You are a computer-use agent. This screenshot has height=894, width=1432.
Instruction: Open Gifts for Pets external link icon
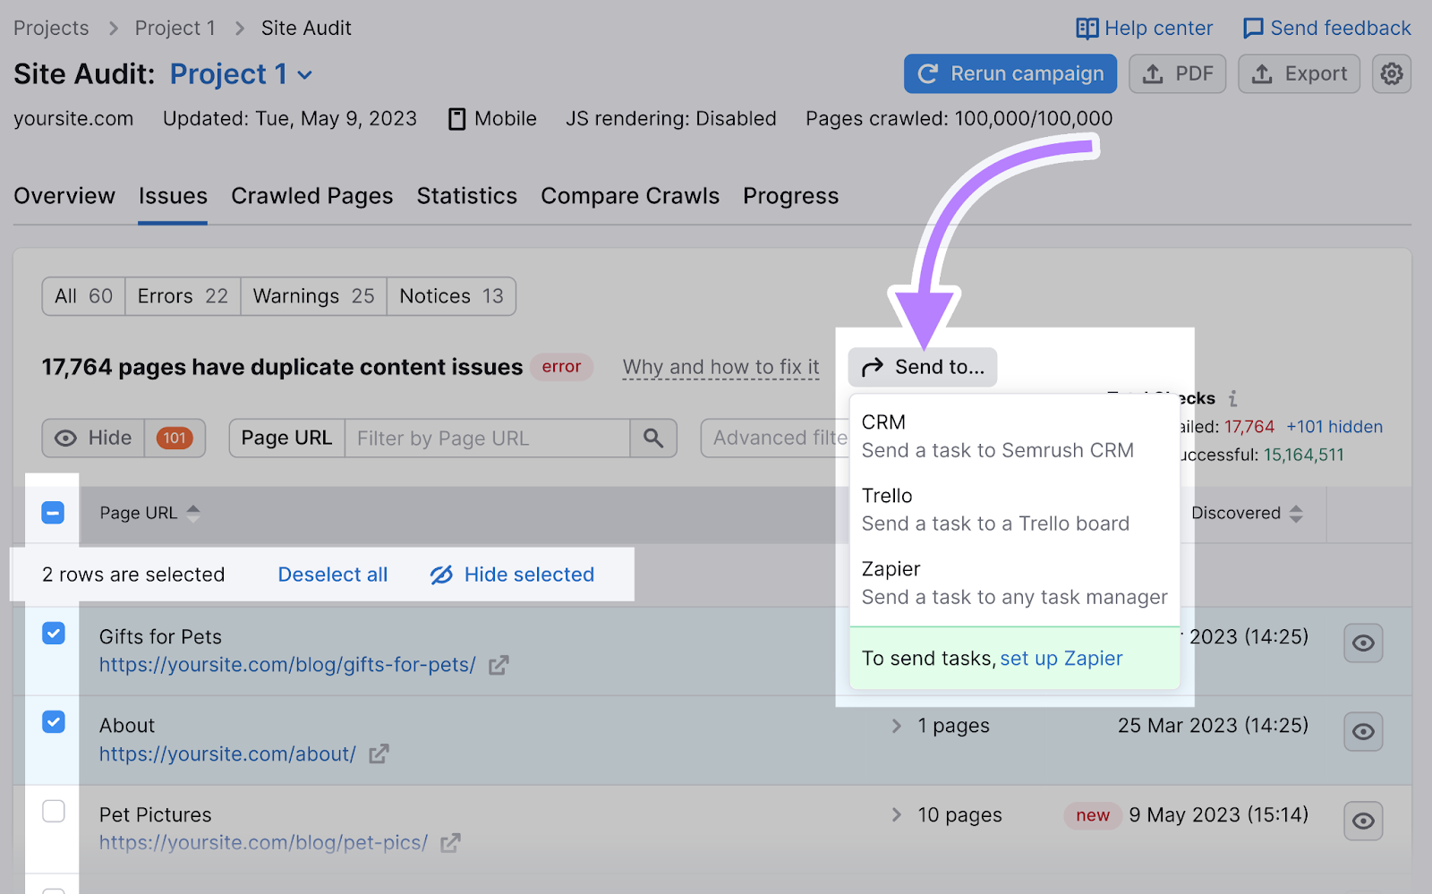499,665
